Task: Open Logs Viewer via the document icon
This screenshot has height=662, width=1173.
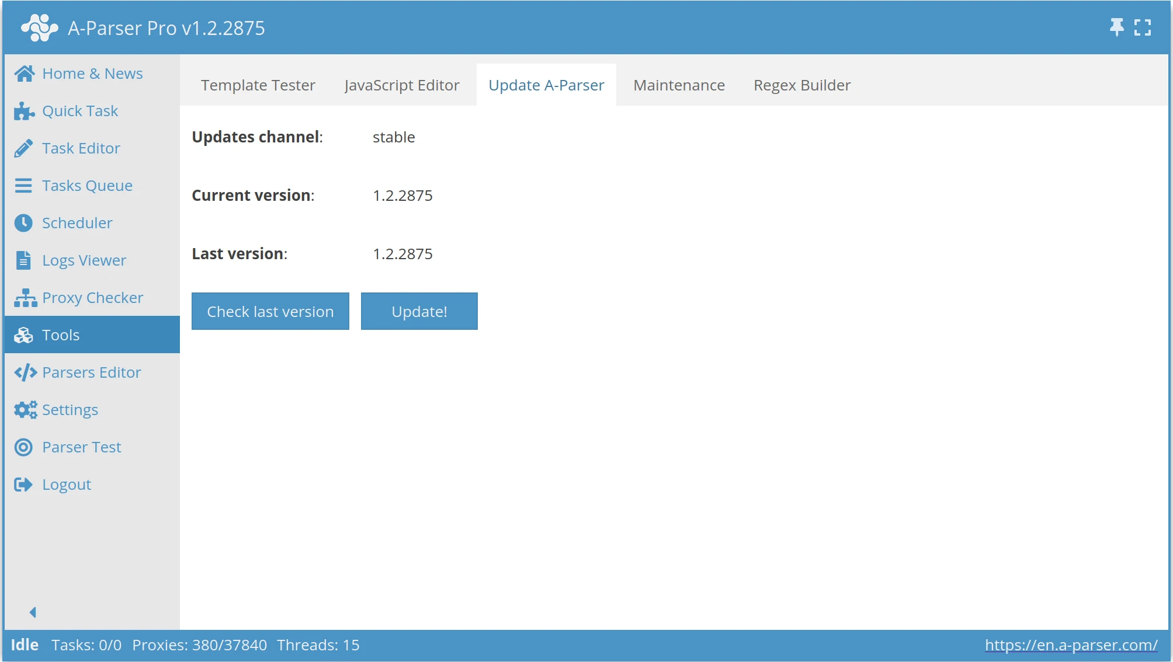Action: [x=24, y=260]
